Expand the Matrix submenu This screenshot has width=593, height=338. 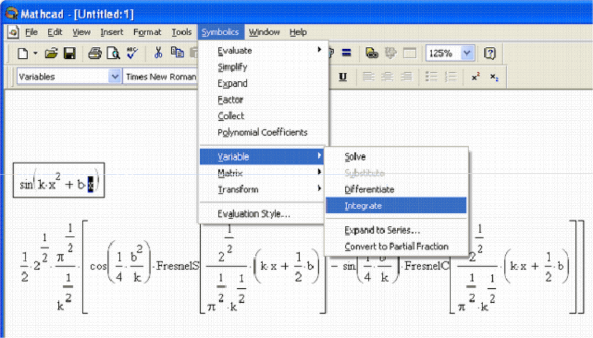pyautogui.click(x=261, y=173)
